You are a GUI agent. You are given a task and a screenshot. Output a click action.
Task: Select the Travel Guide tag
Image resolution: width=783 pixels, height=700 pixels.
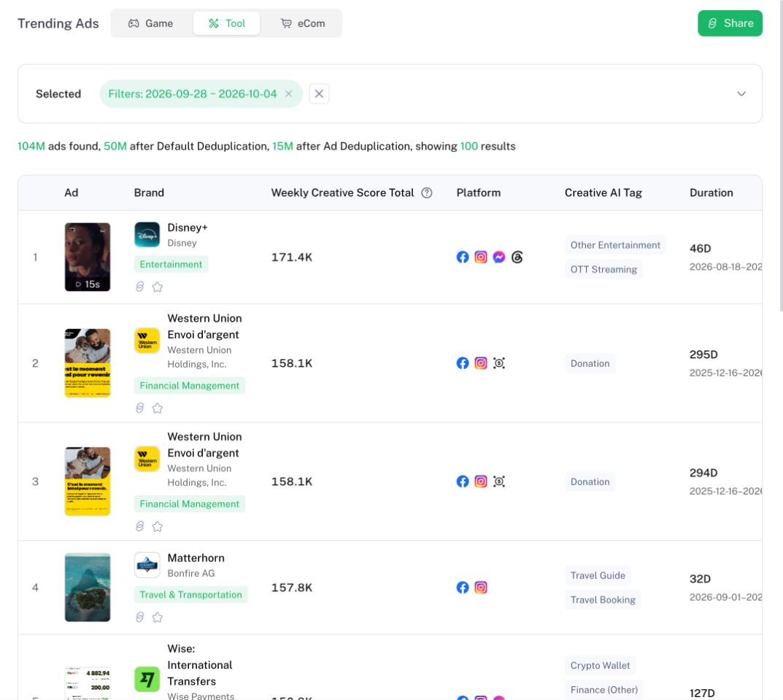(x=598, y=575)
